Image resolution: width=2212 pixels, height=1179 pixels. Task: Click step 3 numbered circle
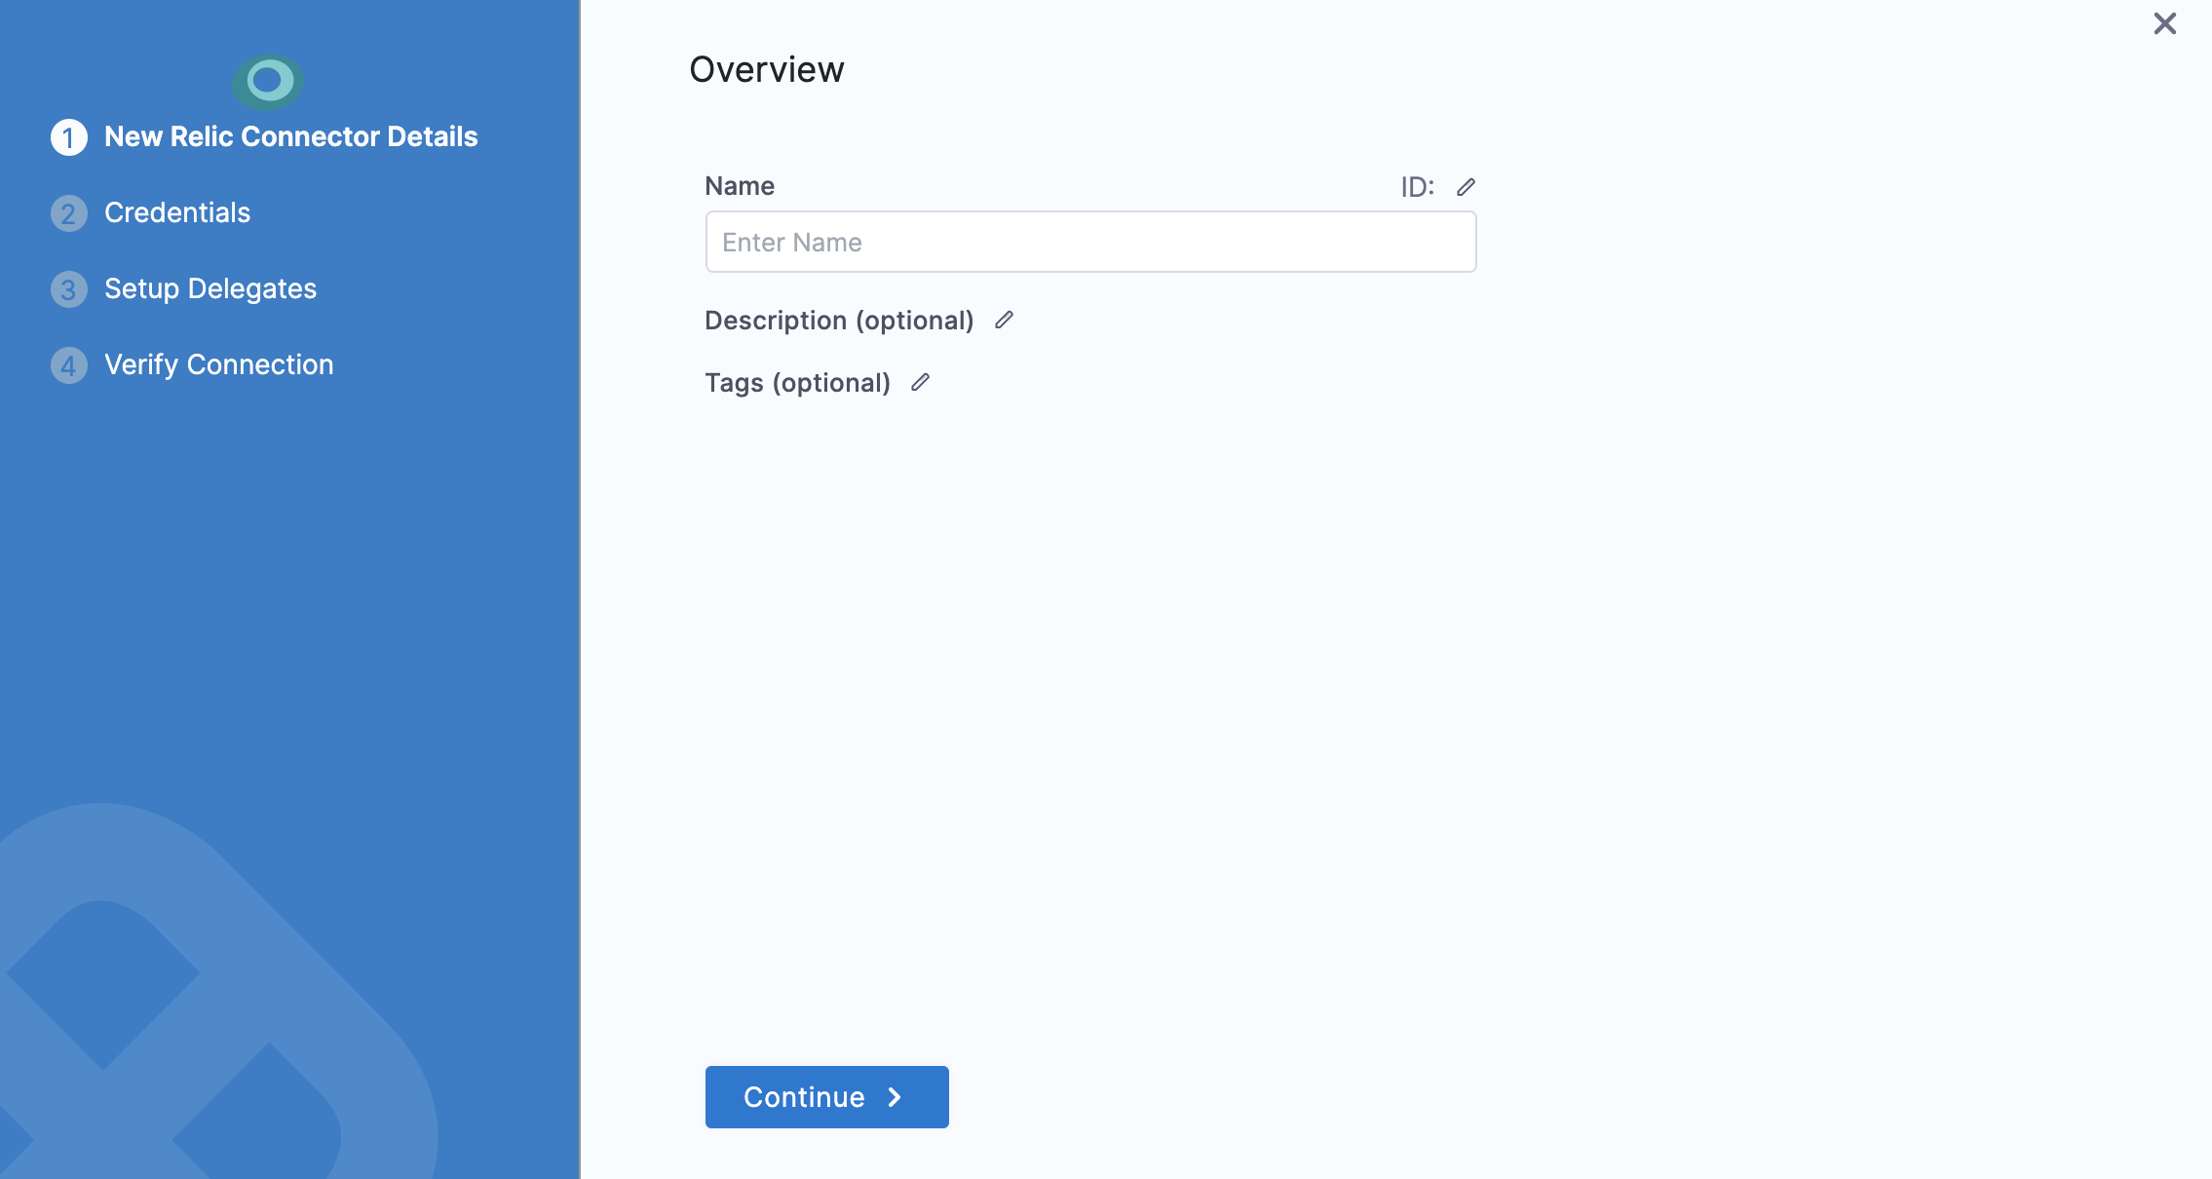click(68, 289)
